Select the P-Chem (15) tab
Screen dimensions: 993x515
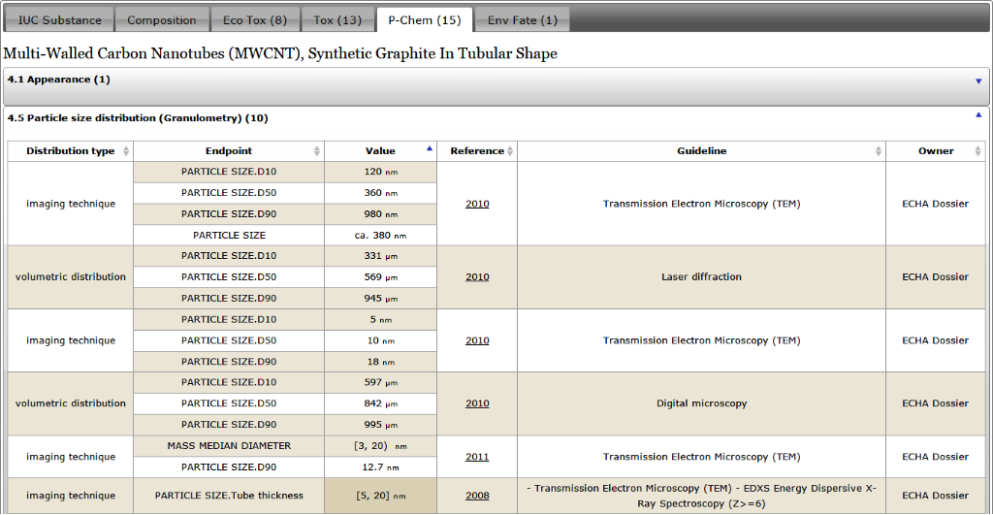424,20
